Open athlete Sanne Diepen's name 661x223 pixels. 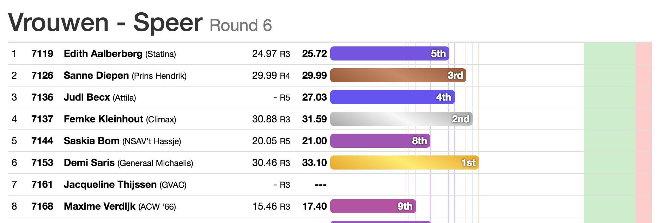pyautogui.click(x=96, y=75)
